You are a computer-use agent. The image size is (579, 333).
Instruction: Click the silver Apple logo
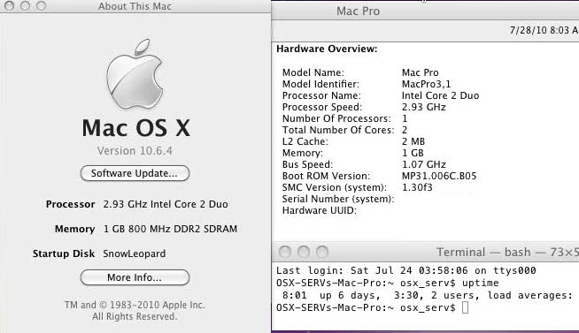coord(135,73)
